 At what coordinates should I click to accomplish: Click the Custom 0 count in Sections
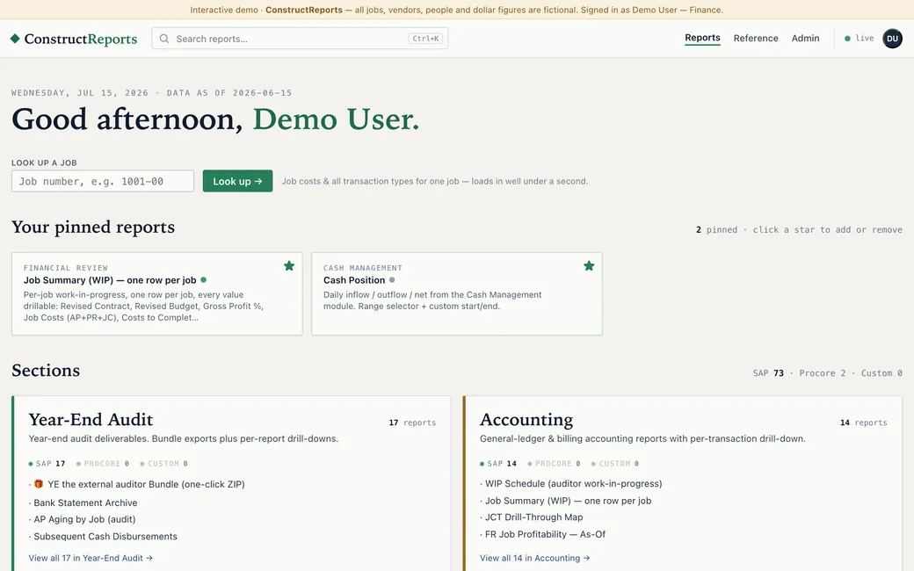[881, 372]
